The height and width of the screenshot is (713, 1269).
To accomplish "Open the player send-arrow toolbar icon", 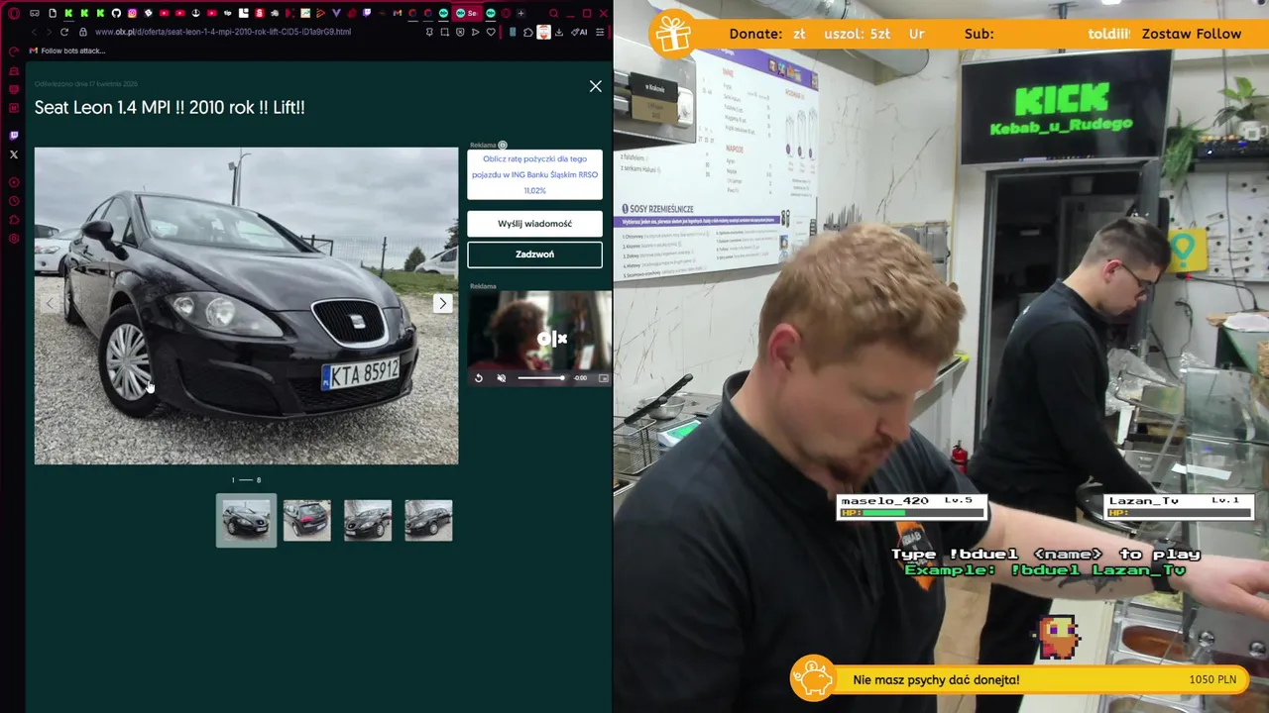I will [x=475, y=32].
